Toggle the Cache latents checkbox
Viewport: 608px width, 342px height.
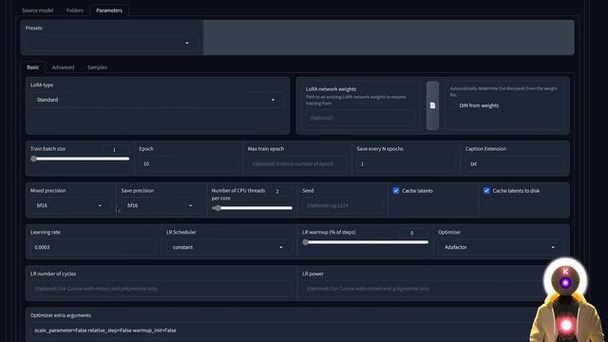(396, 190)
